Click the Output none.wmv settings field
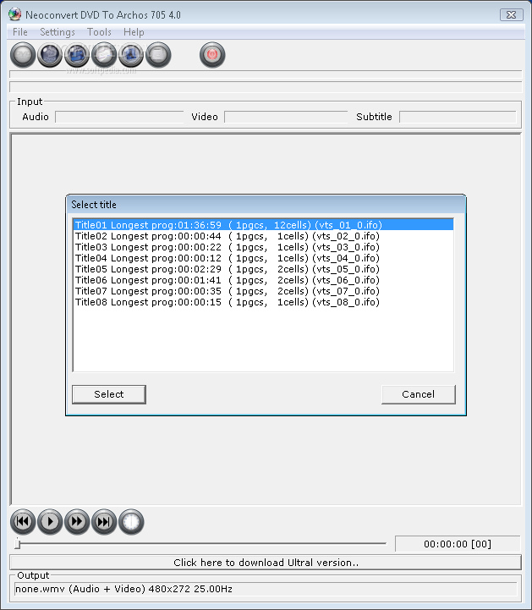Image resolution: width=532 pixels, height=610 pixels. coord(266,589)
